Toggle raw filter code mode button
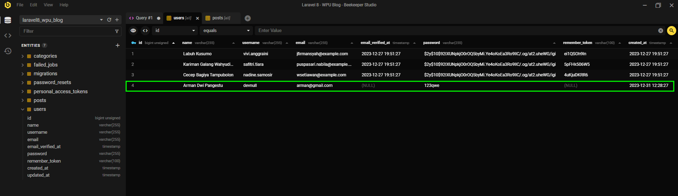Viewport: 678px width, 196px height. click(145, 31)
